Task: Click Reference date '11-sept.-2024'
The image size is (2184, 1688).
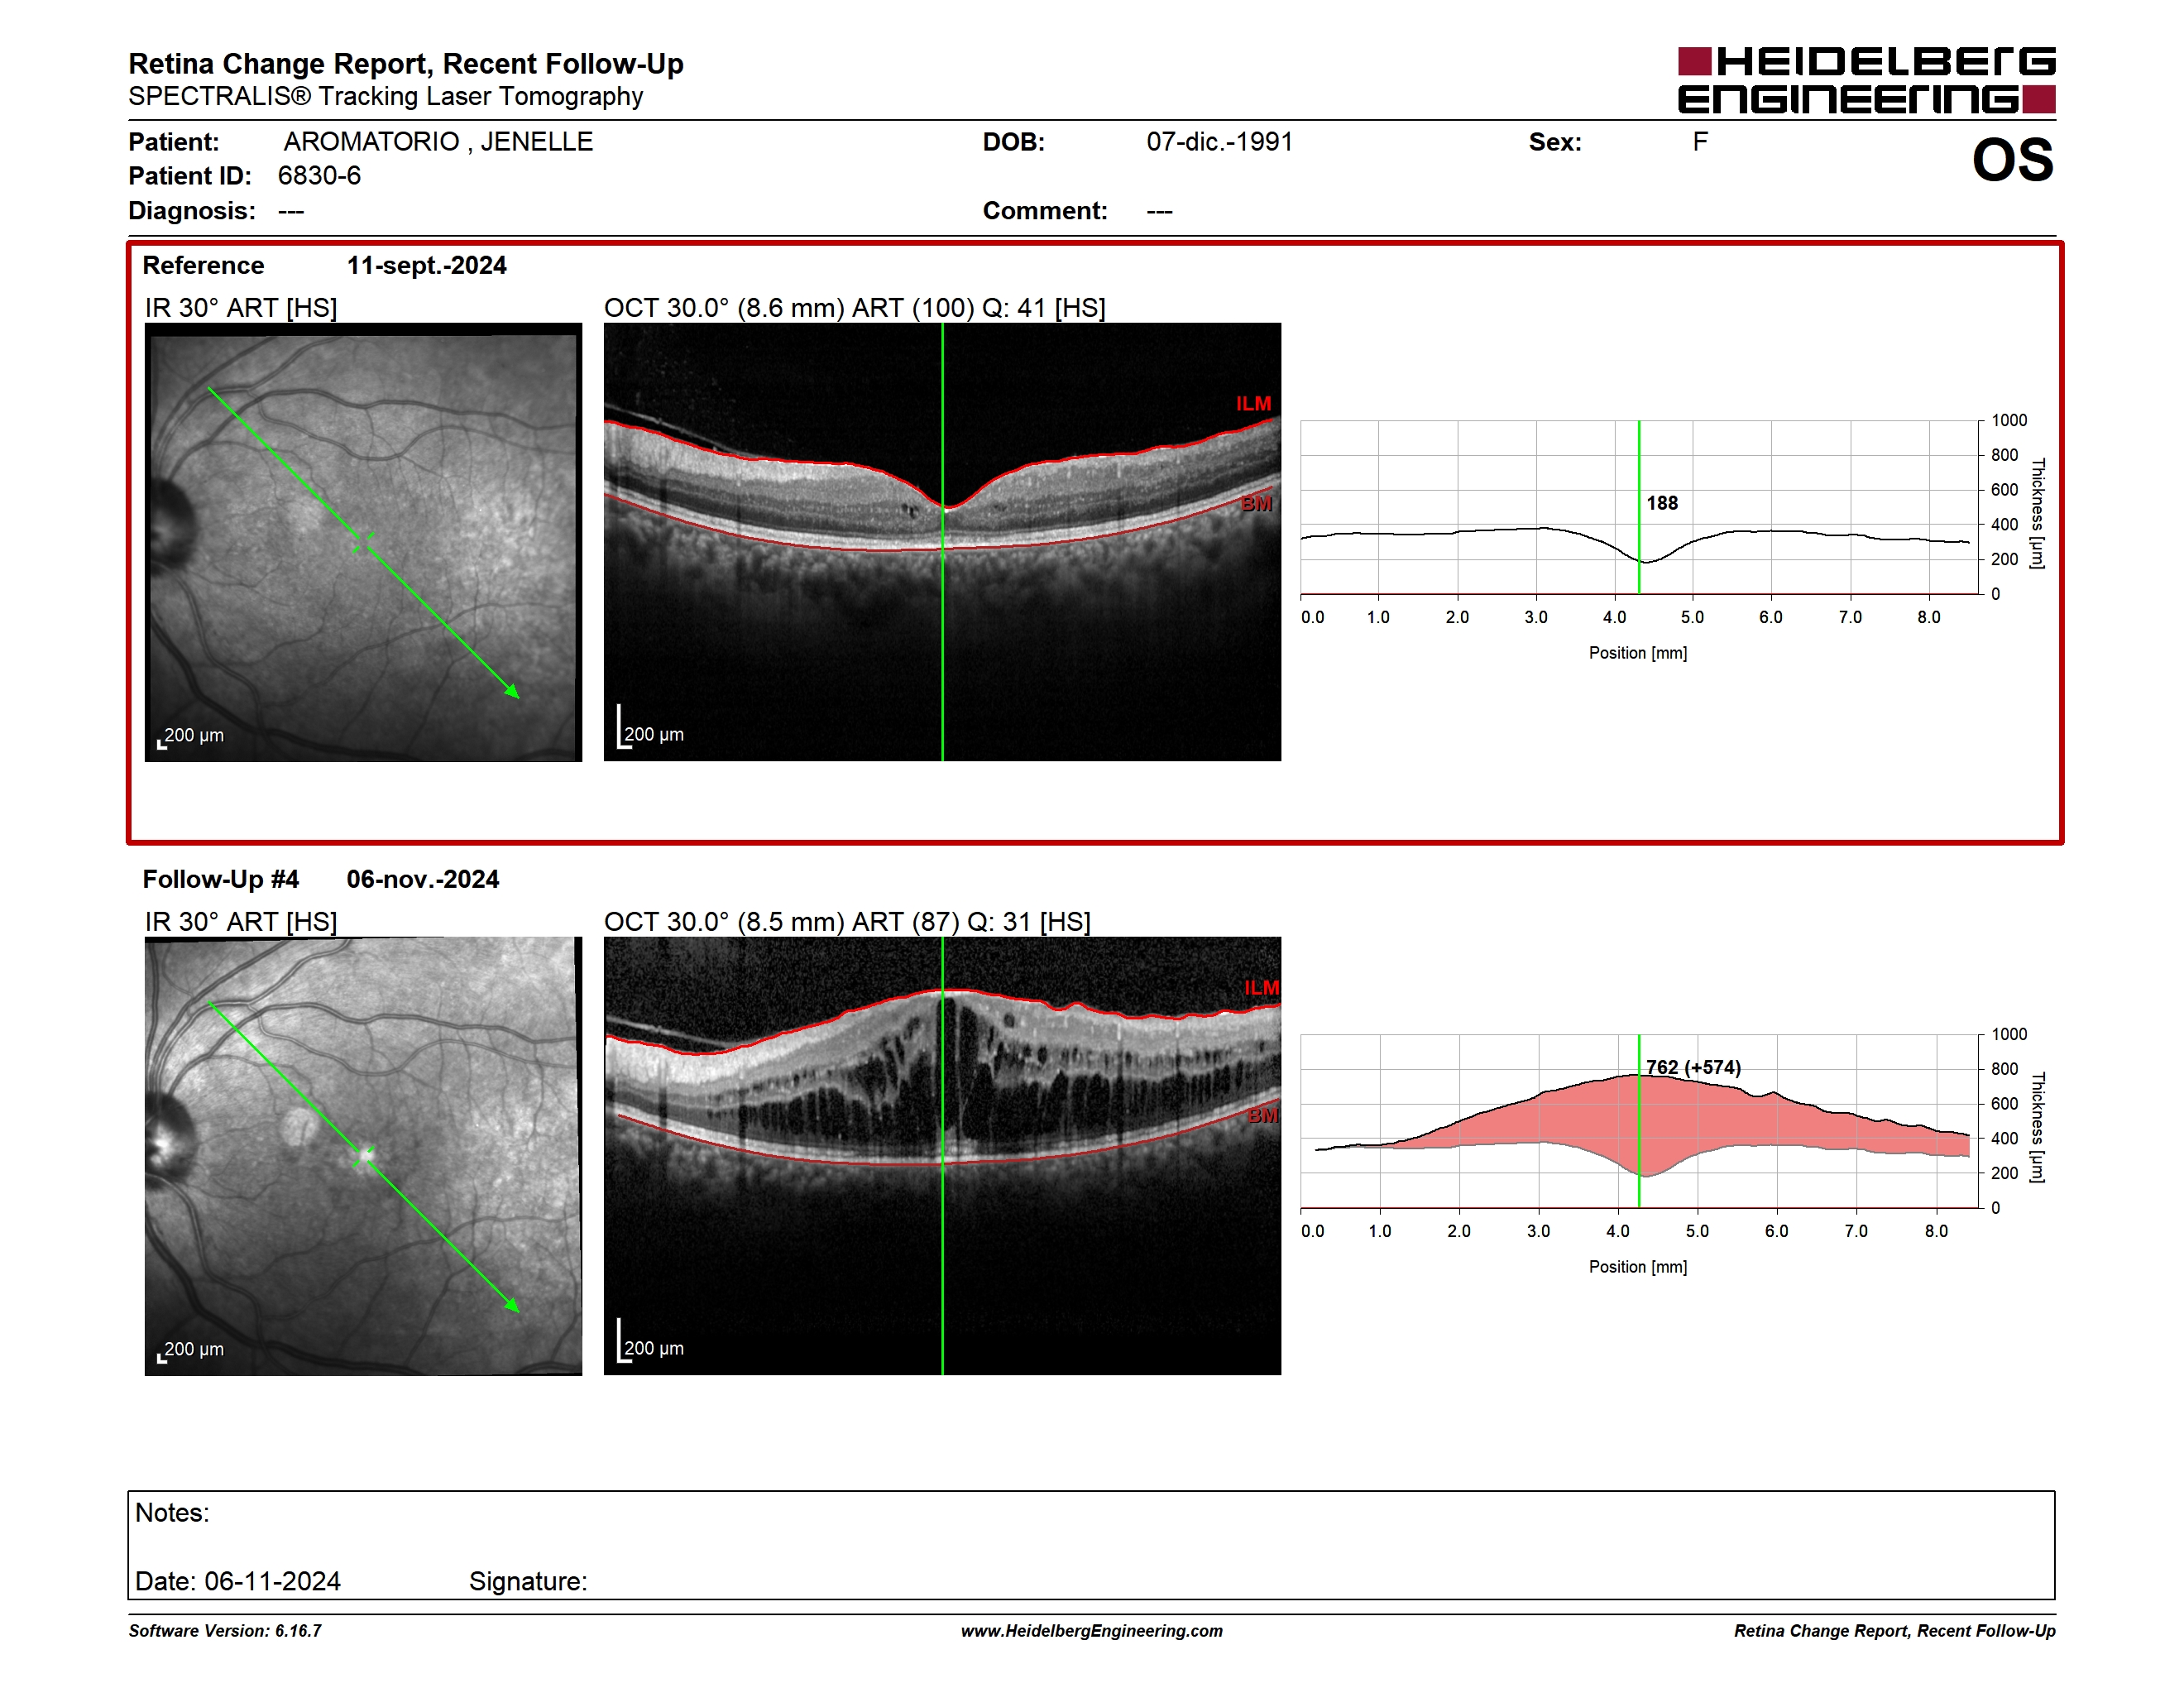Action: [x=426, y=265]
